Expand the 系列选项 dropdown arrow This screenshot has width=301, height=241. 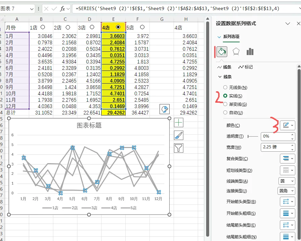(219, 37)
